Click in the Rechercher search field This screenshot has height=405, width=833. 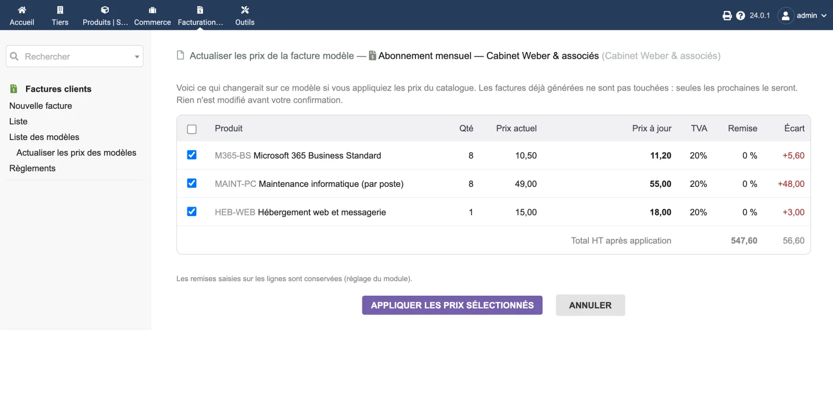[x=74, y=56]
